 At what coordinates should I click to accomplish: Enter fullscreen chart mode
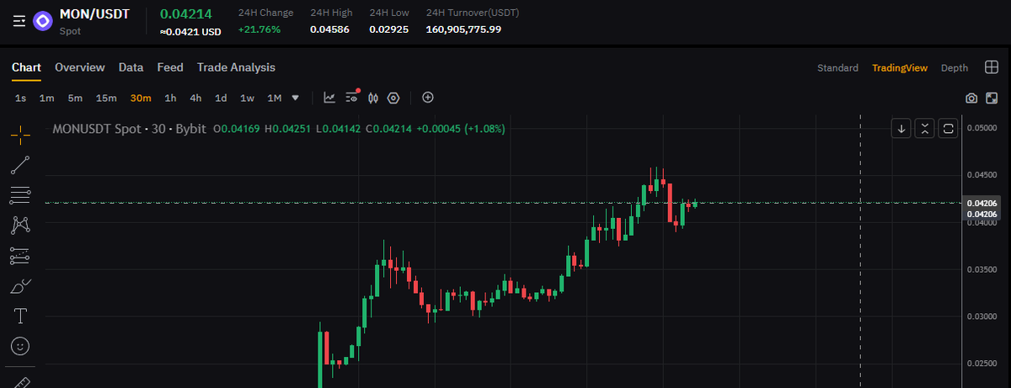click(991, 98)
